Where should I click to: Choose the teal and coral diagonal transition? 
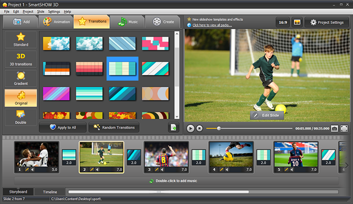tap(155, 69)
